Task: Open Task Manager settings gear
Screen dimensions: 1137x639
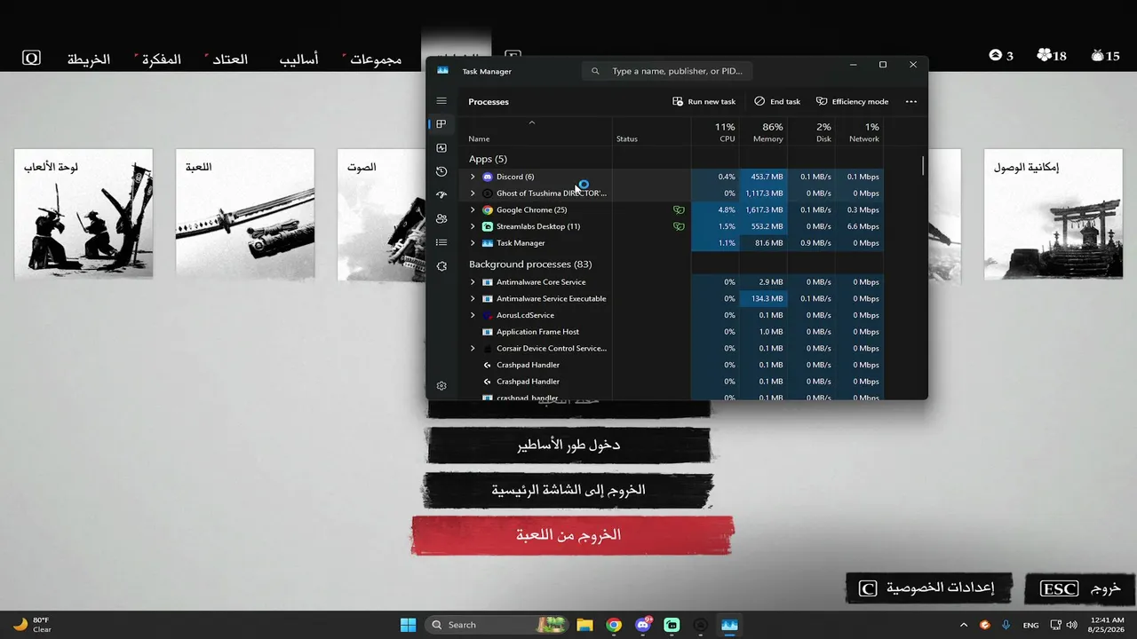Action: pos(441,386)
